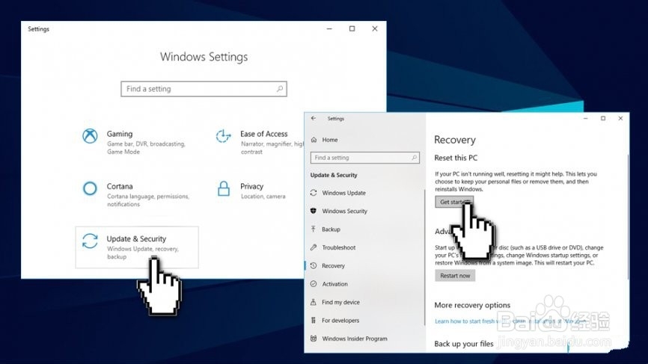Click the Reset this PC heading
This screenshot has width=648, height=364.
[456, 158]
